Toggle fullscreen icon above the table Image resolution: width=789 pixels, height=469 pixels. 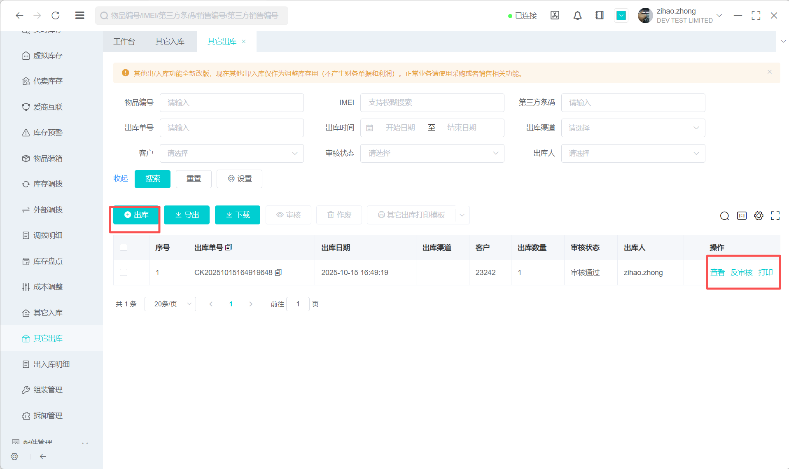[x=775, y=215]
